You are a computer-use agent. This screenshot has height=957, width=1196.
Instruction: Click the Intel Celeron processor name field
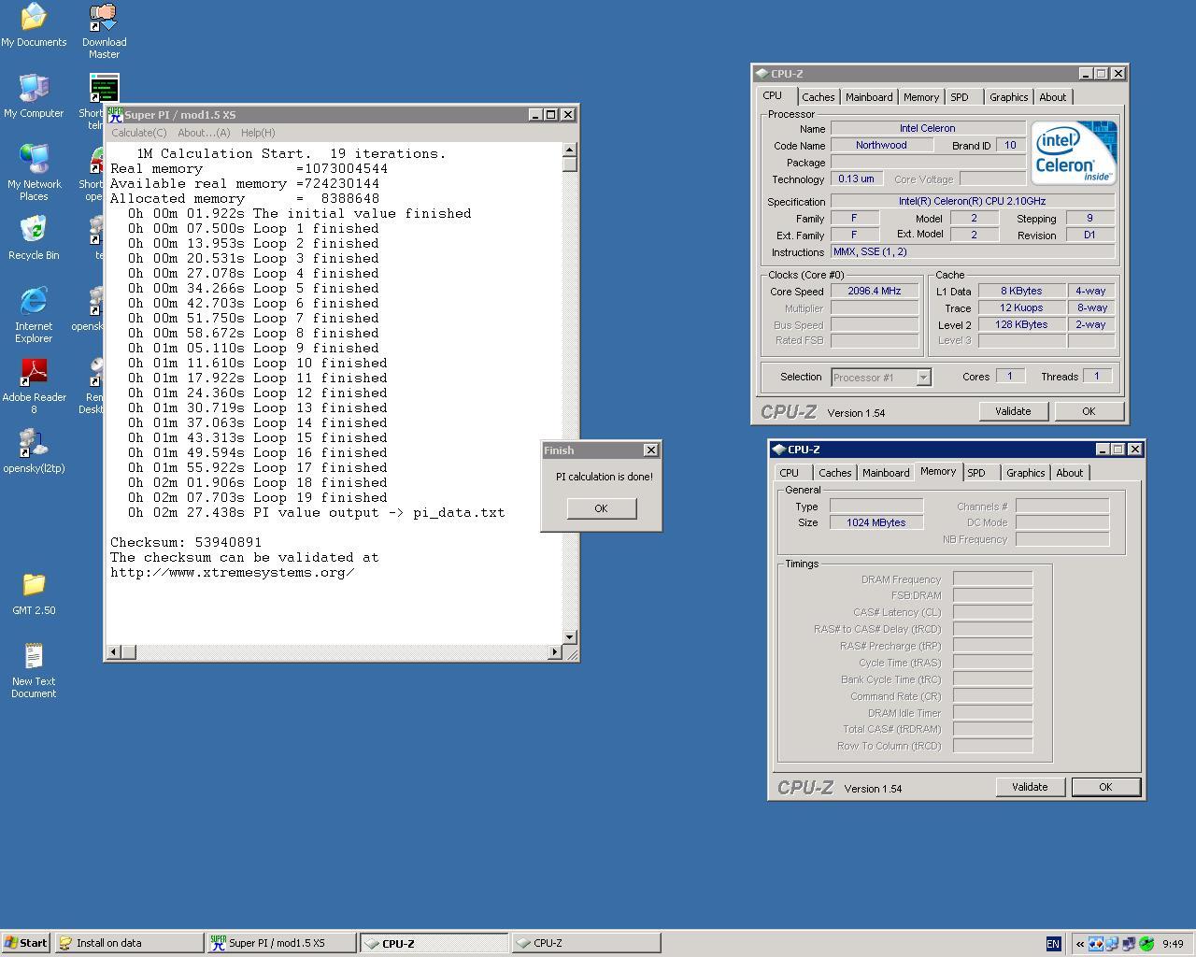928,128
